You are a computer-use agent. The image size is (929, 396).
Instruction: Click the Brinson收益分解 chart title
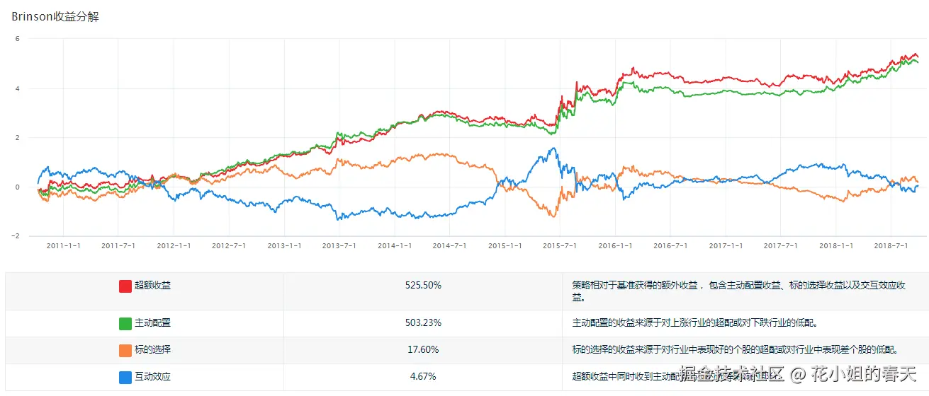point(55,17)
